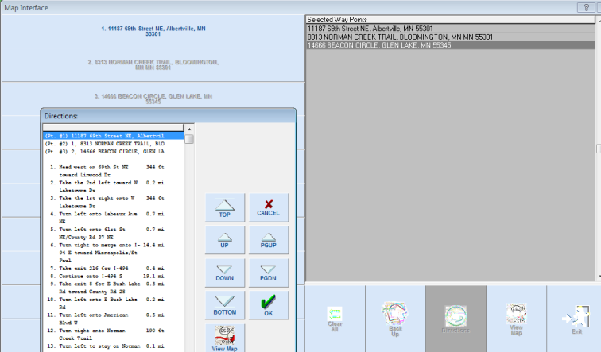Image resolution: width=601 pixels, height=352 pixels.
Task: Click the Exit button
Action: coord(574,319)
